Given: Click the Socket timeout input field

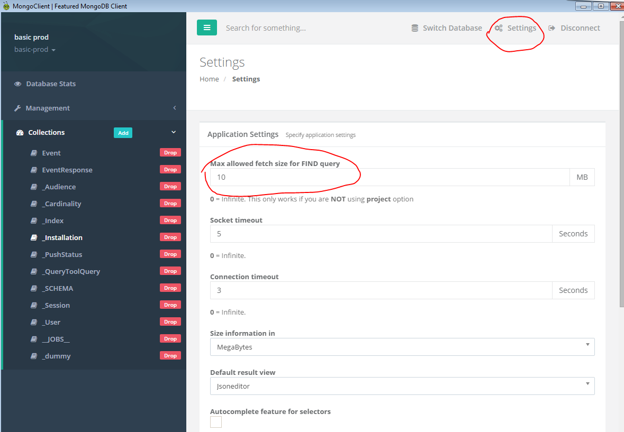Looking at the screenshot, I should 381,234.
